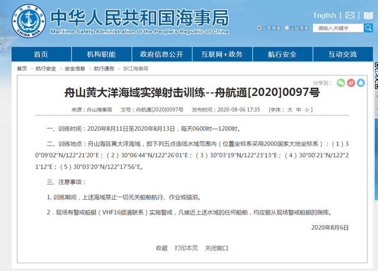
Task: Open the 互联网+政务 navigation tab
Action: tap(222, 54)
